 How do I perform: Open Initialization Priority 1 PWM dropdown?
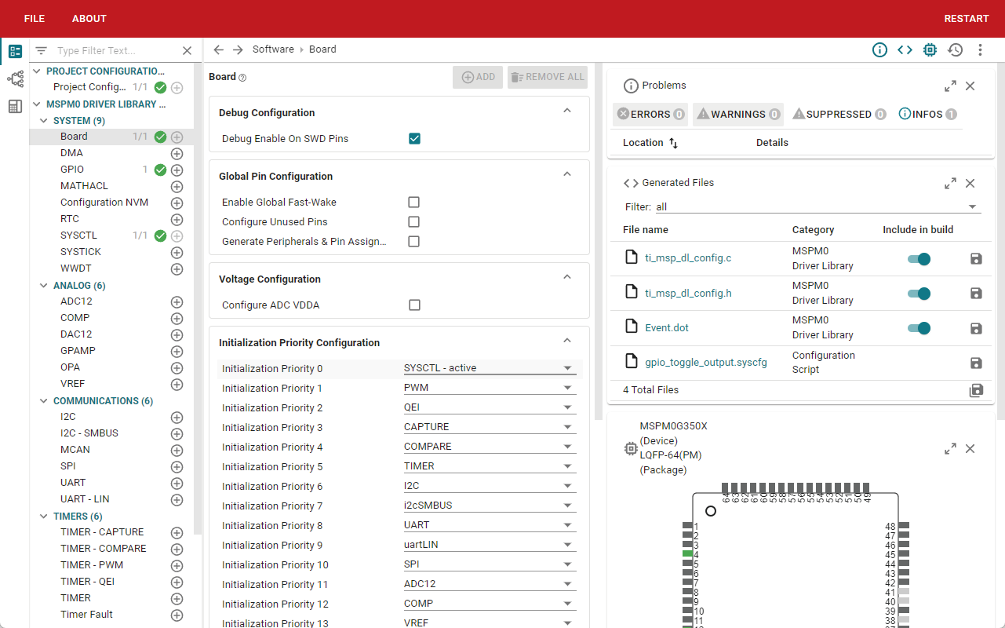click(490, 388)
